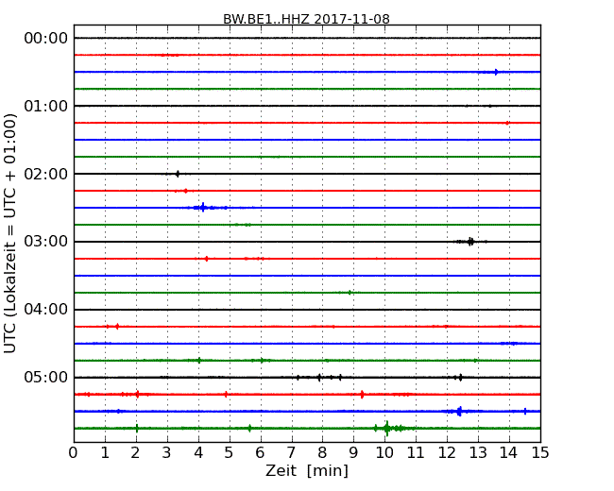Select the x-axis tick label 2
614x491 pixels.
135,453
